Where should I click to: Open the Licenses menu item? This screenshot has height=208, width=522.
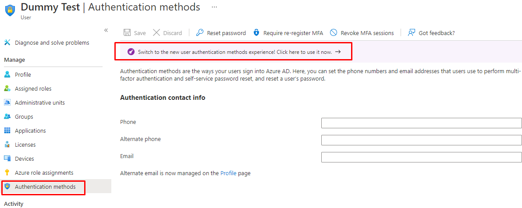[25, 145]
